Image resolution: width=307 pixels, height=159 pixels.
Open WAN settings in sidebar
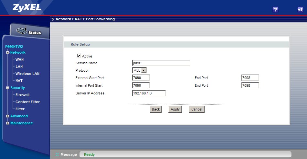[x=19, y=59]
